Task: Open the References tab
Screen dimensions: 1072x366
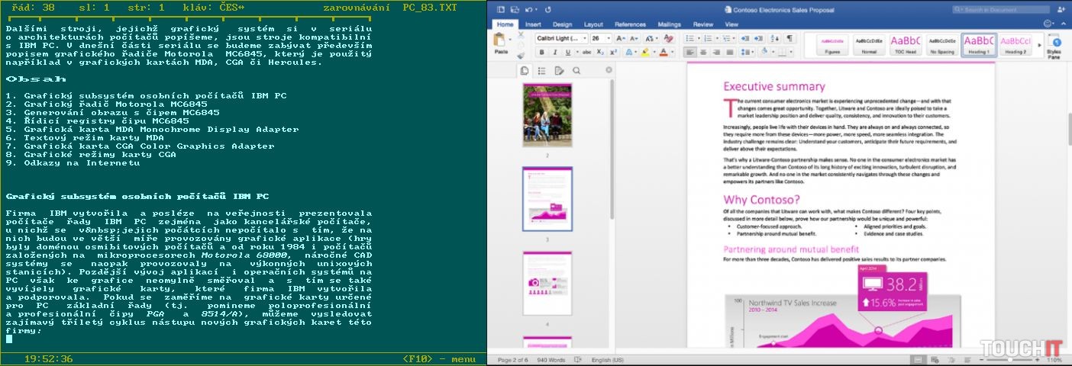Action: click(629, 24)
